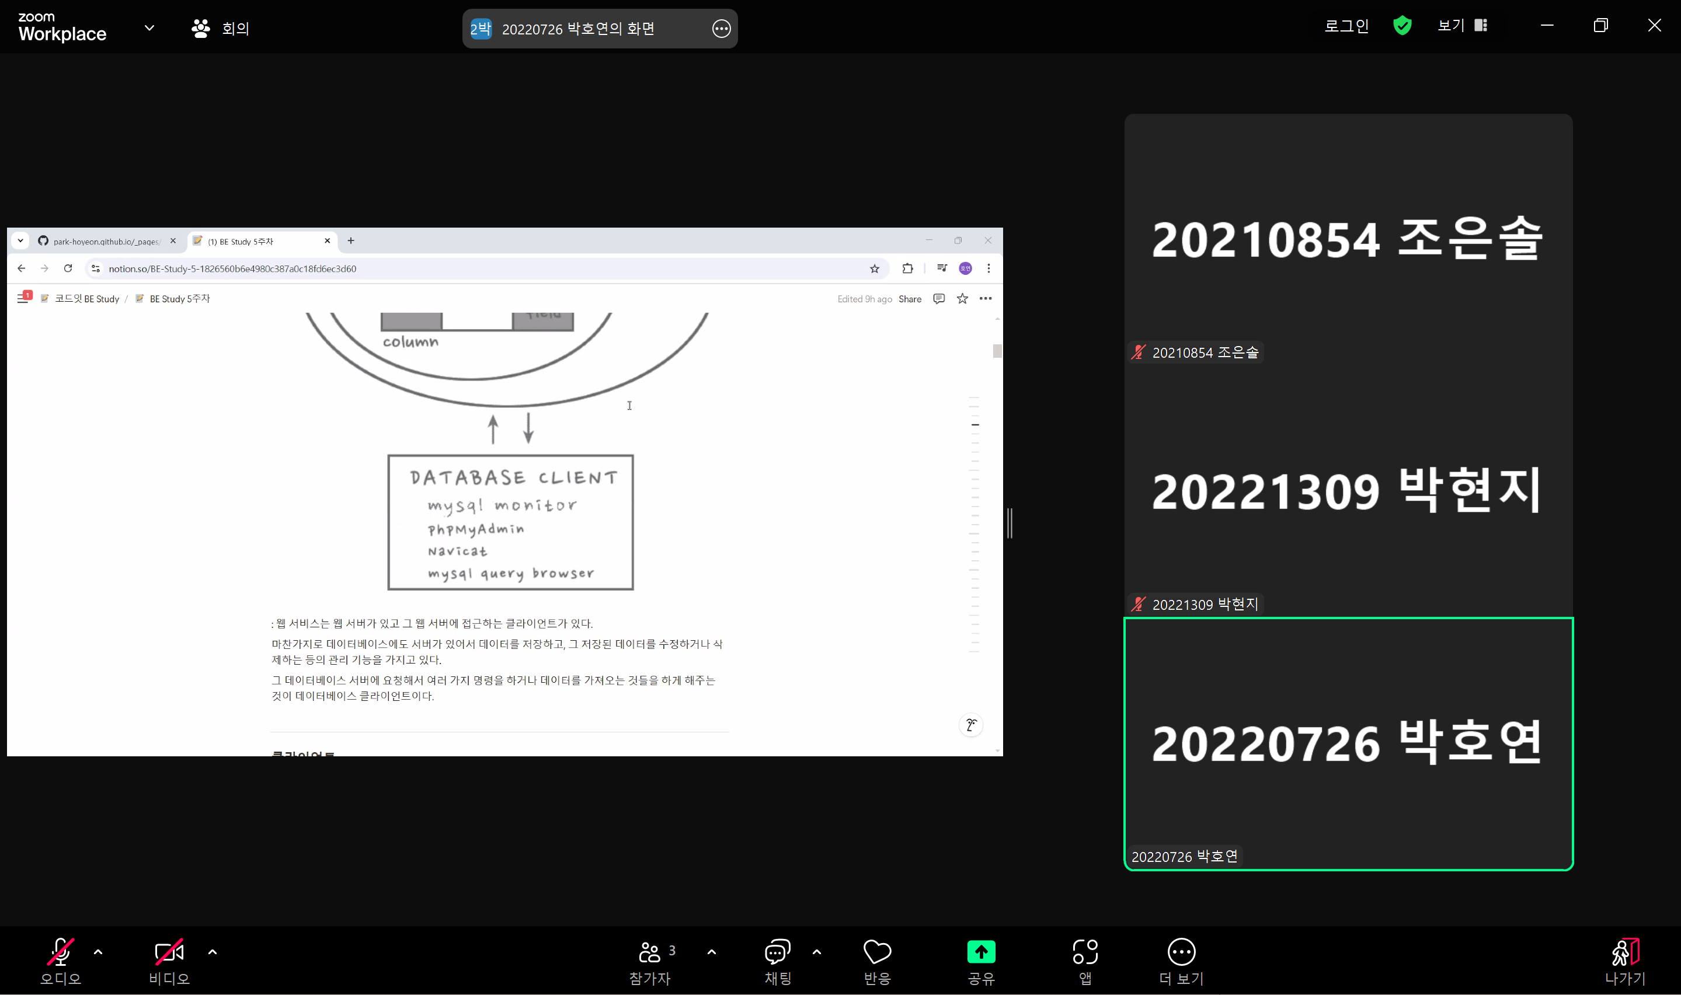Open the green shield encryption info icon
The width and height of the screenshot is (1681, 995).
point(1402,26)
